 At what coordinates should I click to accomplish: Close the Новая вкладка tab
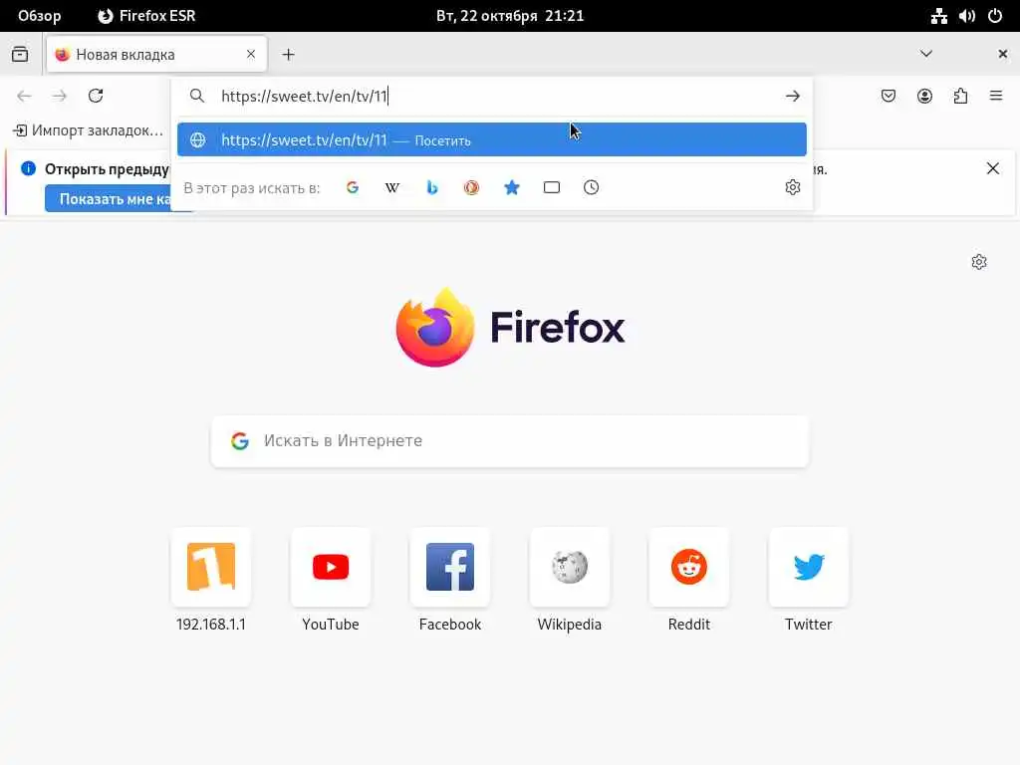(251, 54)
